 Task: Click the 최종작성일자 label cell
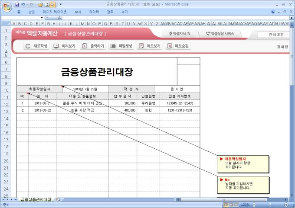pyautogui.click(x=40, y=89)
